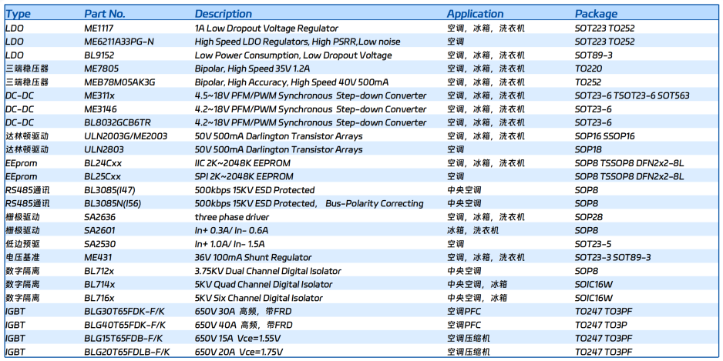Click 'High Speed LDO Regulators' description cell
The image size is (723, 361).
click(x=298, y=42)
